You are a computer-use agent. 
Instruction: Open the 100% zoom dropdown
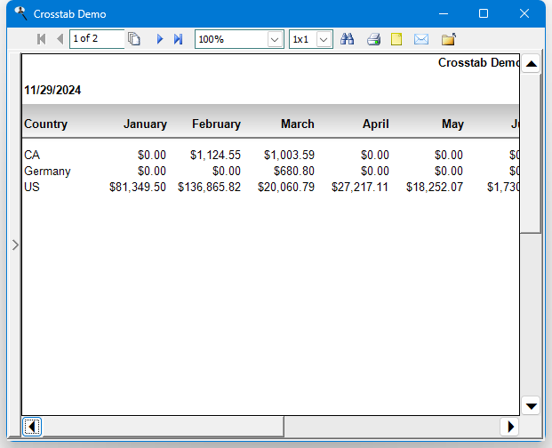pyautogui.click(x=275, y=39)
